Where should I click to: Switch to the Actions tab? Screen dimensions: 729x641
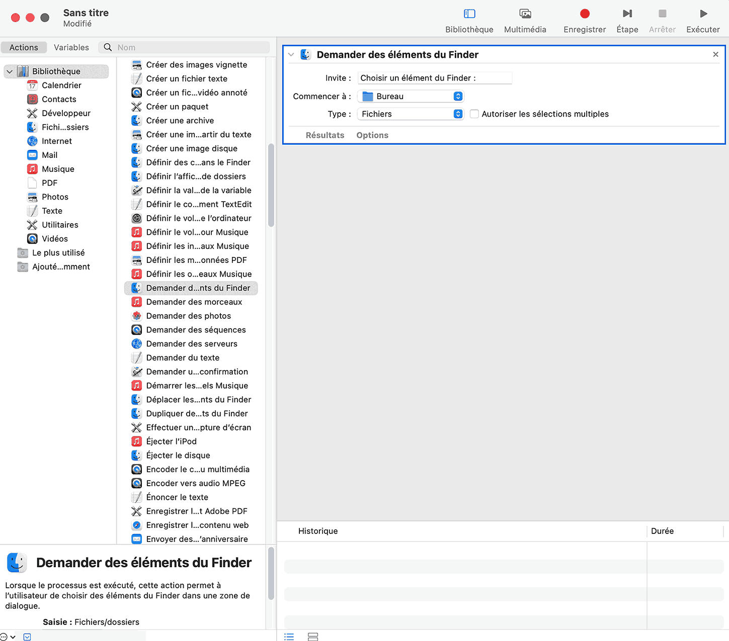pyautogui.click(x=24, y=47)
